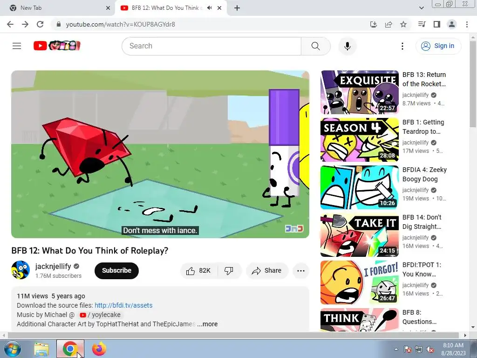
Task: Open the YouTube hamburger guide menu
Action: pyautogui.click(x=17, y=46)
